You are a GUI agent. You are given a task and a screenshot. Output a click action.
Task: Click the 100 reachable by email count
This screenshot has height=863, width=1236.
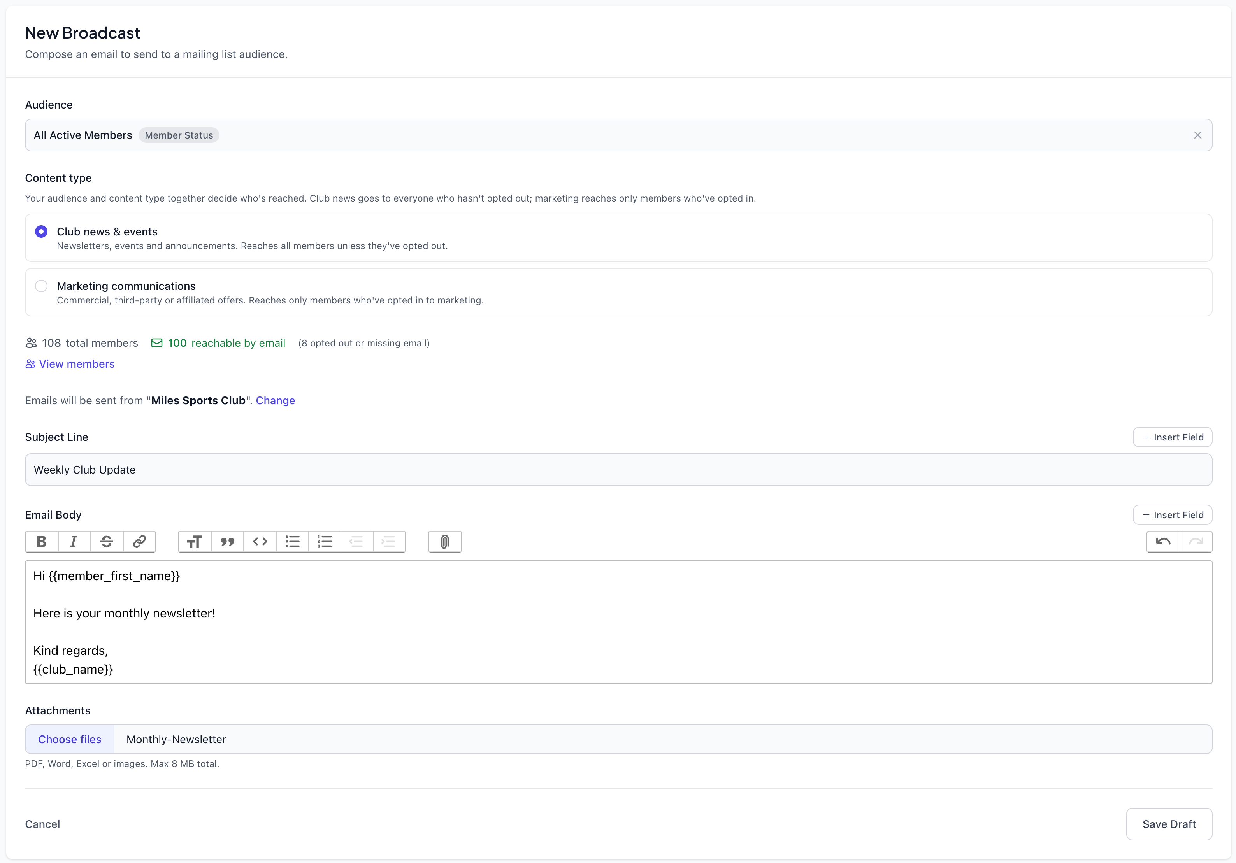click(218, 343)
